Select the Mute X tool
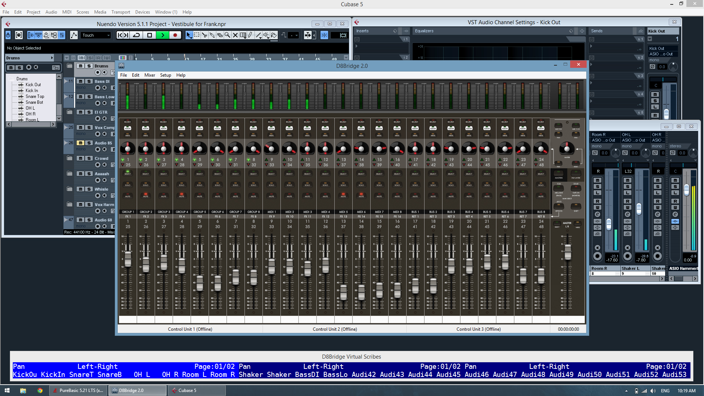This screenshot has width=704, height=396. point(235,35)
